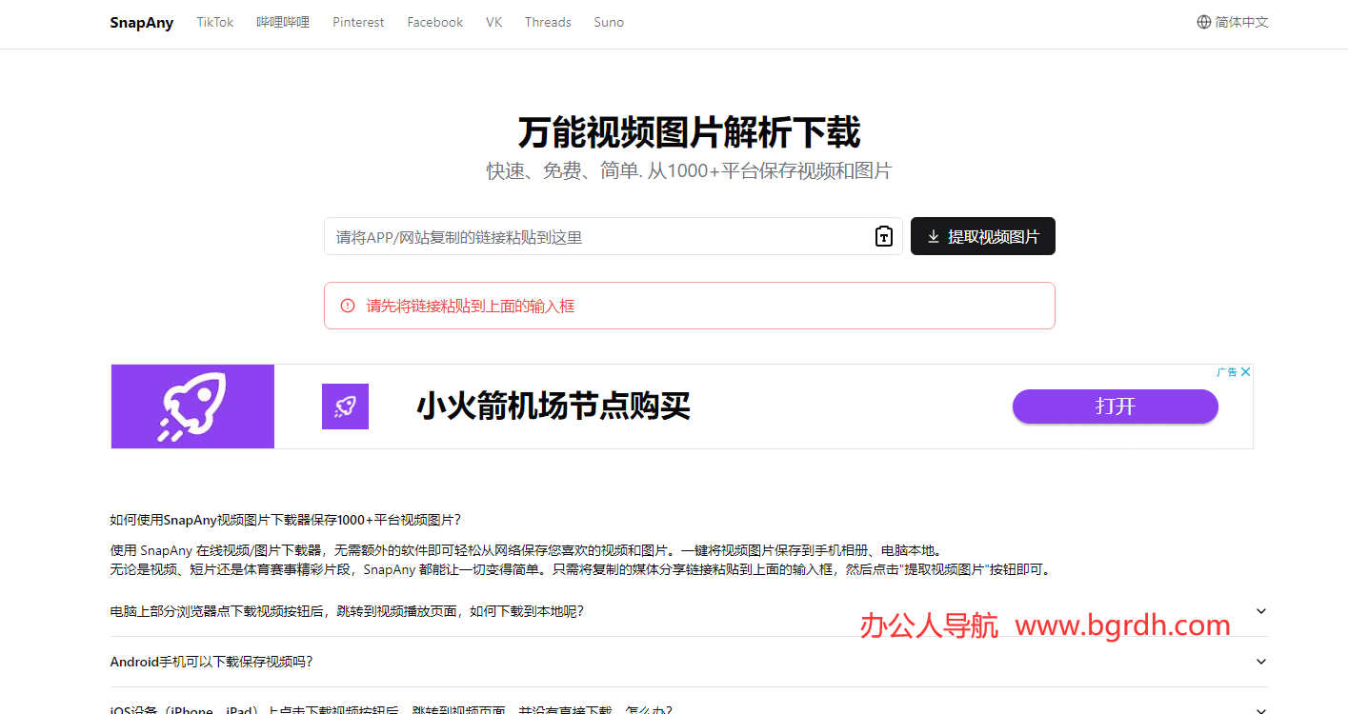Click the large purple rocket graphic in the ad
Screen dimensions: 1348x714
tap(192, 406)
